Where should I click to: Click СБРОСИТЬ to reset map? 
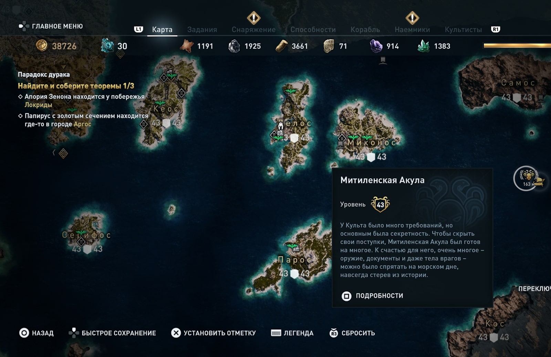[352, 333]
